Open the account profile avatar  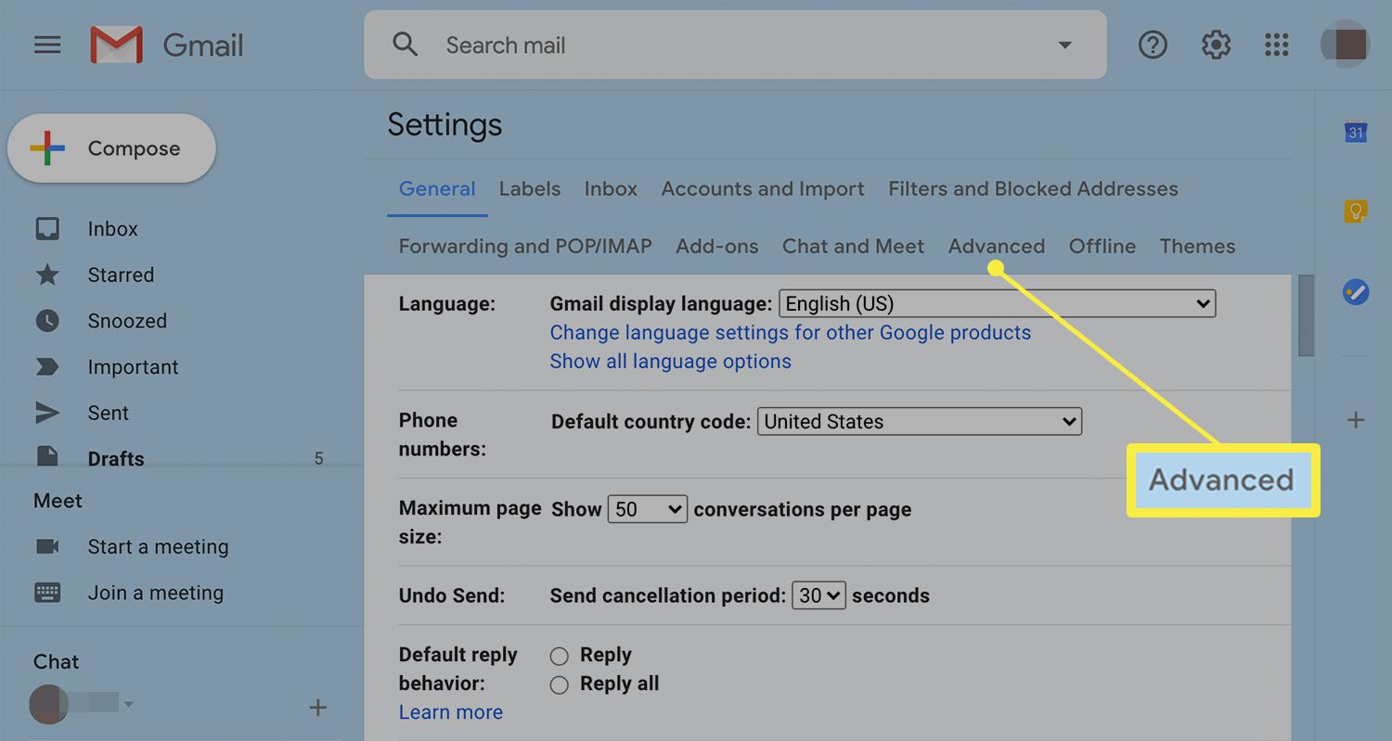(1345, 45)
